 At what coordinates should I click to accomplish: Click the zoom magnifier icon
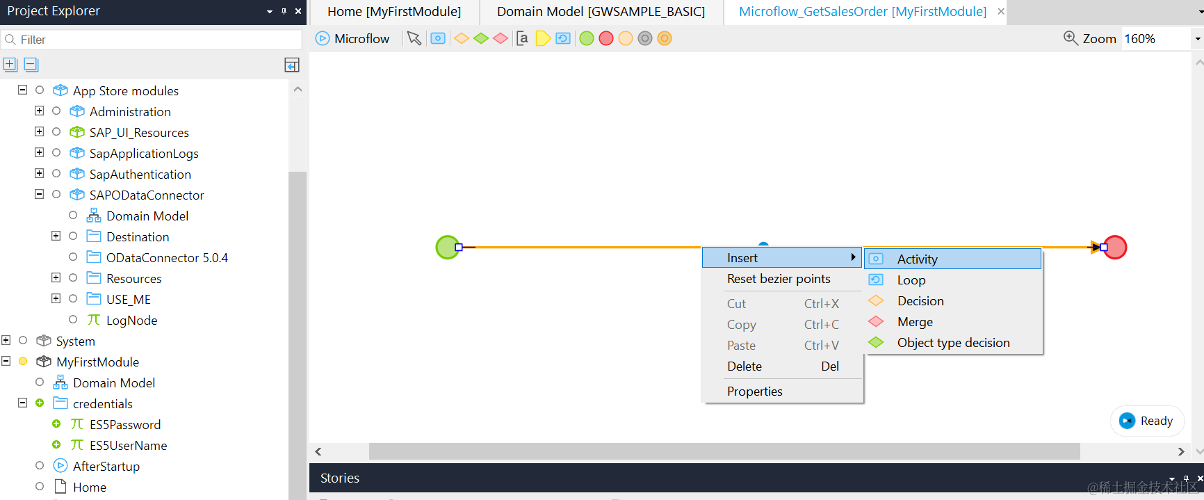1071,38
